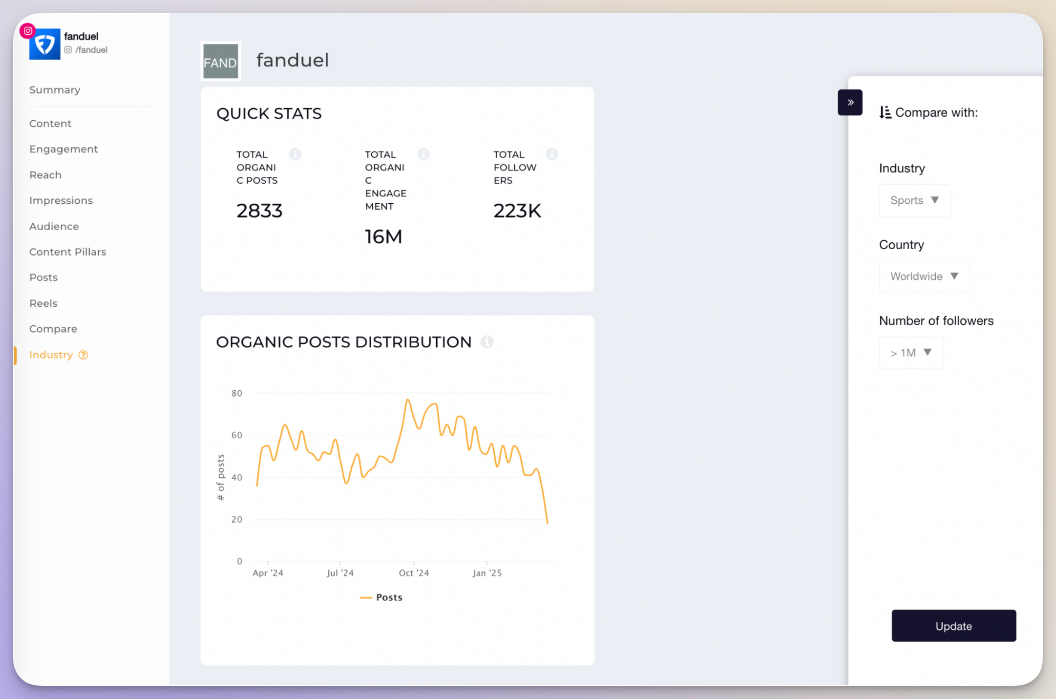Open the Worldwide country dropdown

925,277
